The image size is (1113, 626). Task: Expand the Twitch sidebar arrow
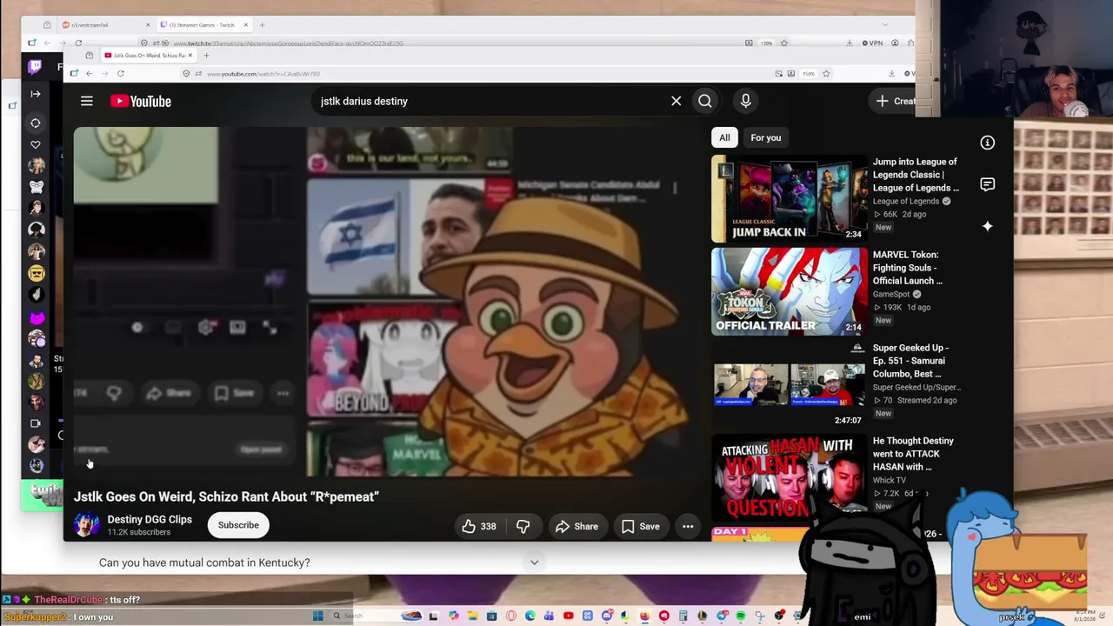[x=36, y=94]
